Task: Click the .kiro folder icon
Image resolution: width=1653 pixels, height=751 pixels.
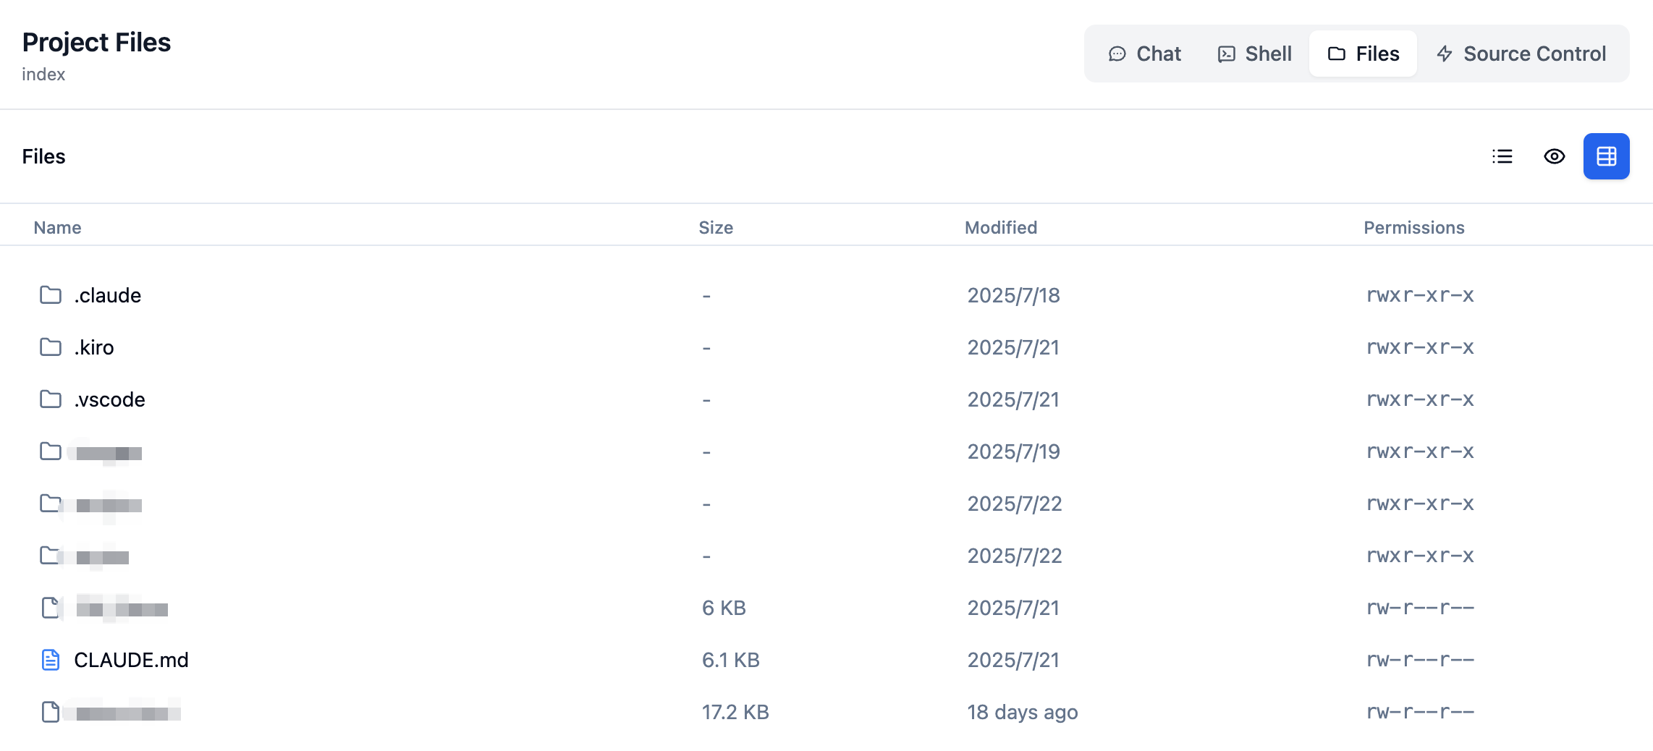Action: point(51,347)
